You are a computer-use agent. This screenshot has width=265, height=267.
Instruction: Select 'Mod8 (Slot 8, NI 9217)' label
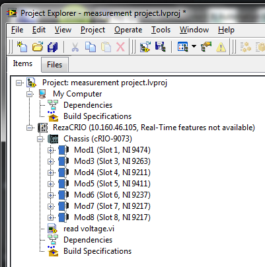[112, 217]
